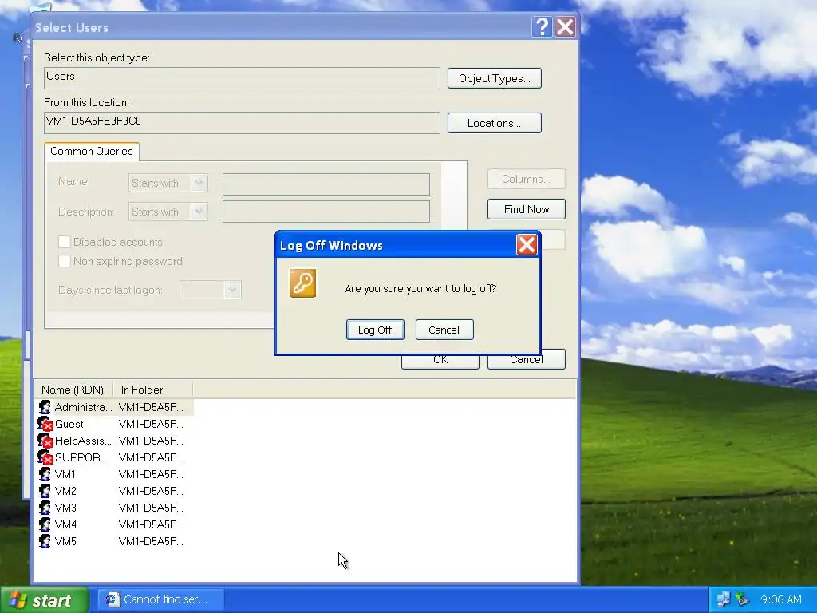817x613 pixels.
Task: Toggle the Disabled accounts checkbox
Action: click(x=65, y=242)
